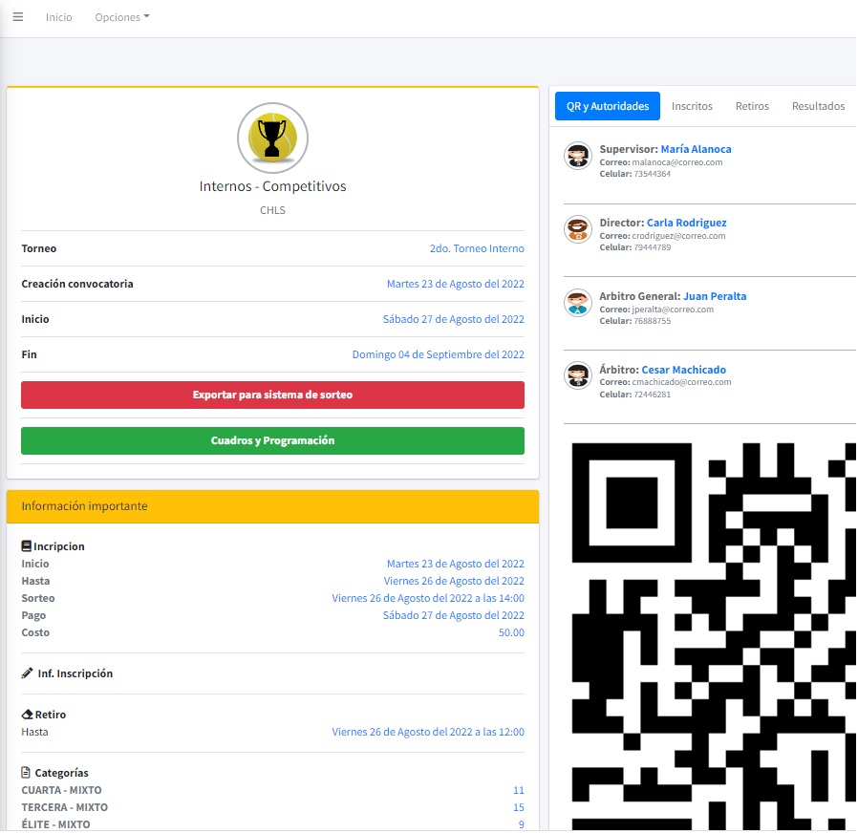Go to the Inicio nav link

coord(58,17)
